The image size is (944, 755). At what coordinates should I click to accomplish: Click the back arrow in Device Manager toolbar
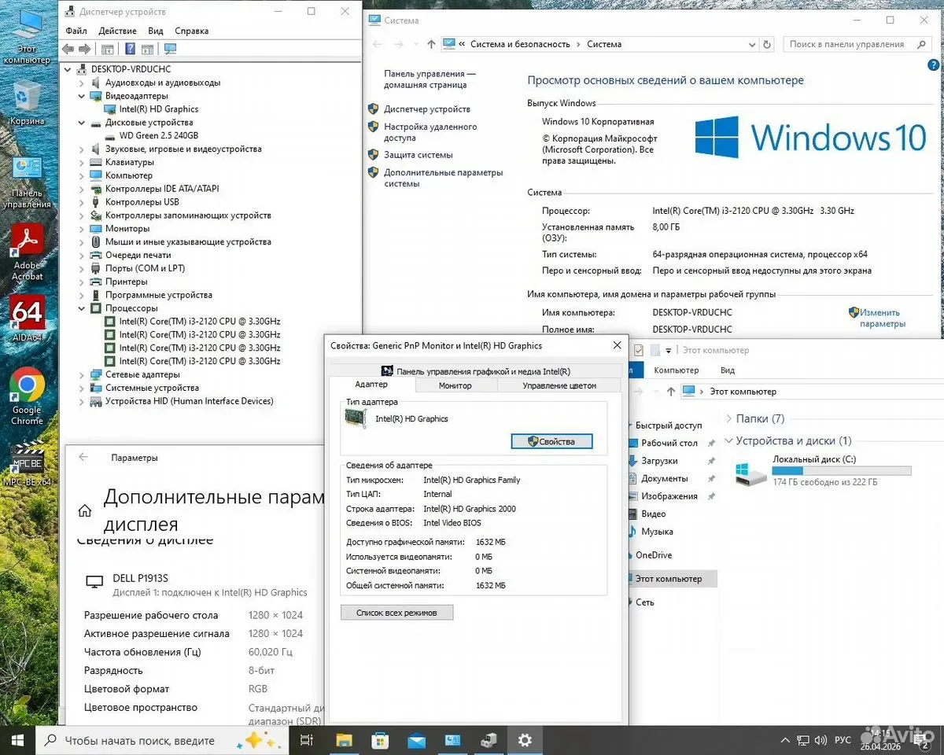(68, 49)
